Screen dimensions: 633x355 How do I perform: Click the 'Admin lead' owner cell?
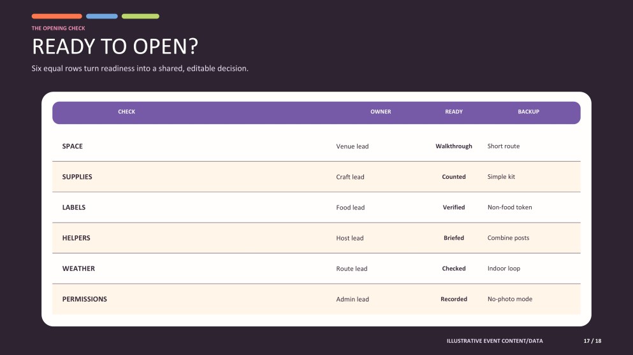coord(353,300)
